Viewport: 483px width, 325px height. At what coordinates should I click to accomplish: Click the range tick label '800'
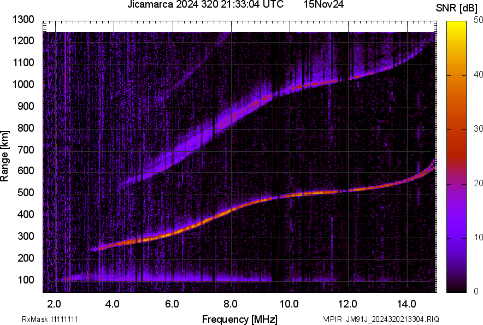26,127
